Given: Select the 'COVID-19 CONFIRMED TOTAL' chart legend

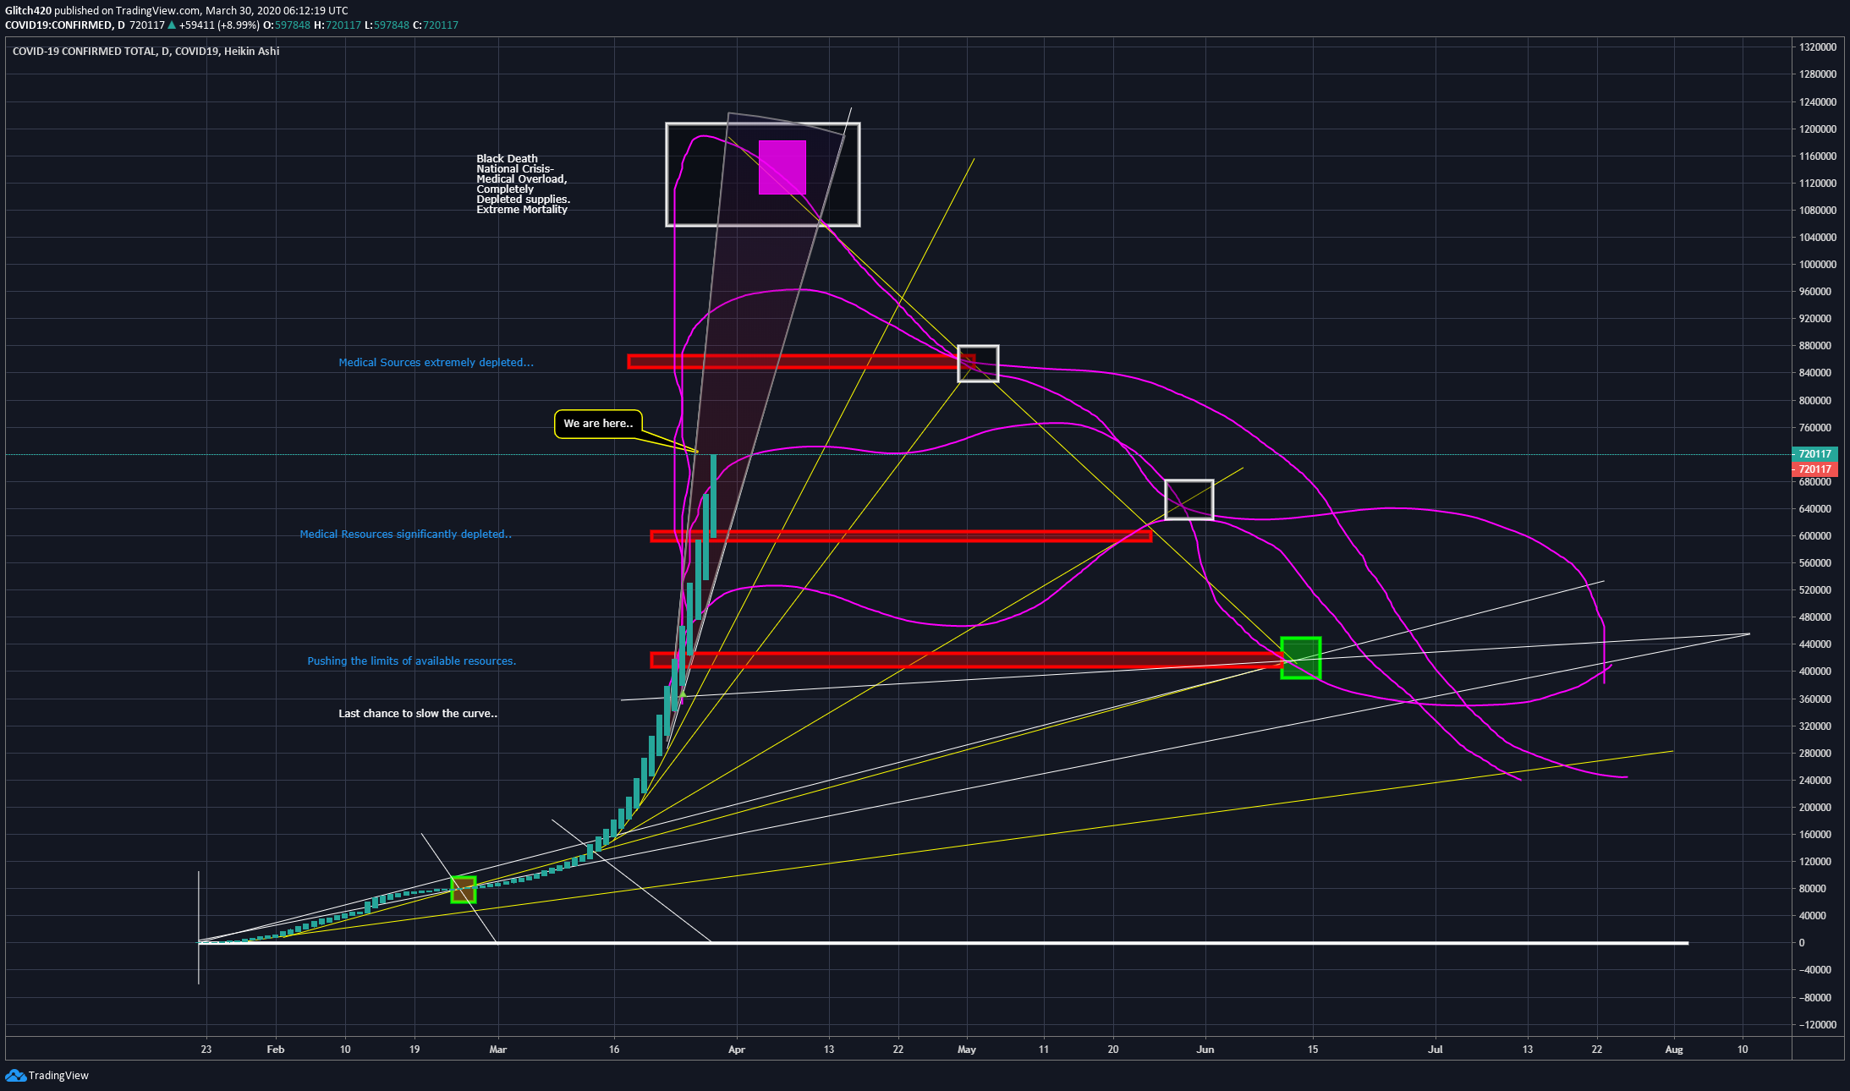Looking at the screenshot, I should [x=145, y=51].
